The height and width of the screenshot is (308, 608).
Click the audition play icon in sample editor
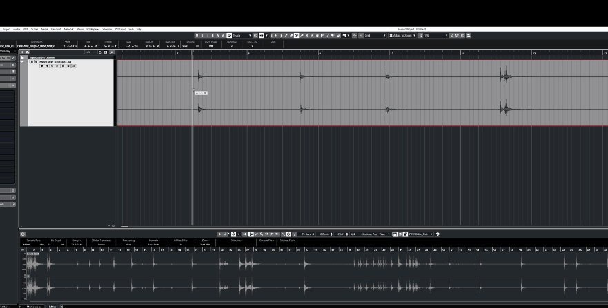pos(220,234)
